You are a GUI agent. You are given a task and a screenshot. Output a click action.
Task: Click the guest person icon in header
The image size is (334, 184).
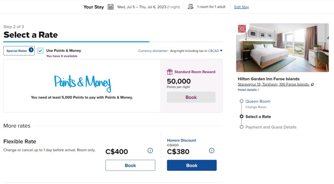click(x=191, y=6)
